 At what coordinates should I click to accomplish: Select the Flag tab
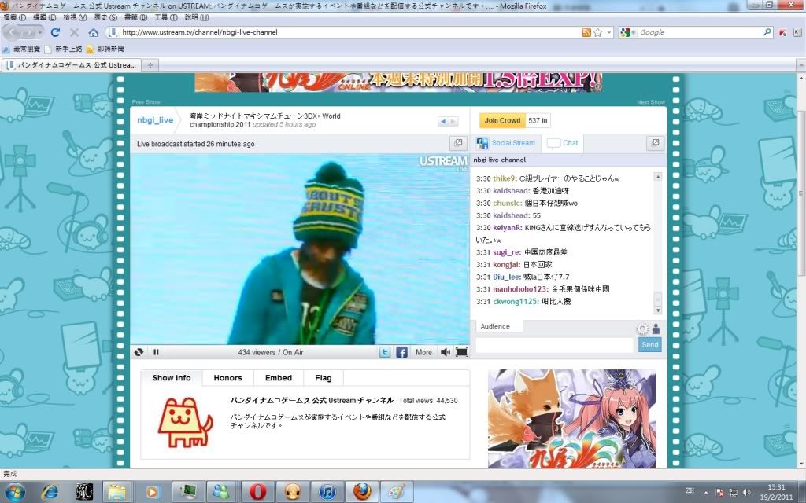pos(324,378)
